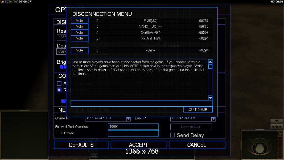
Task: Toggle the Send Delay checkbox
Action: (x=173, y=135)
